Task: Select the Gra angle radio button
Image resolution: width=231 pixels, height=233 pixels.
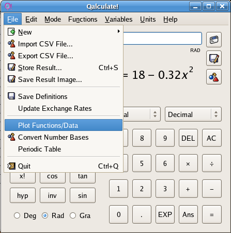Action: tap(73, 215)
